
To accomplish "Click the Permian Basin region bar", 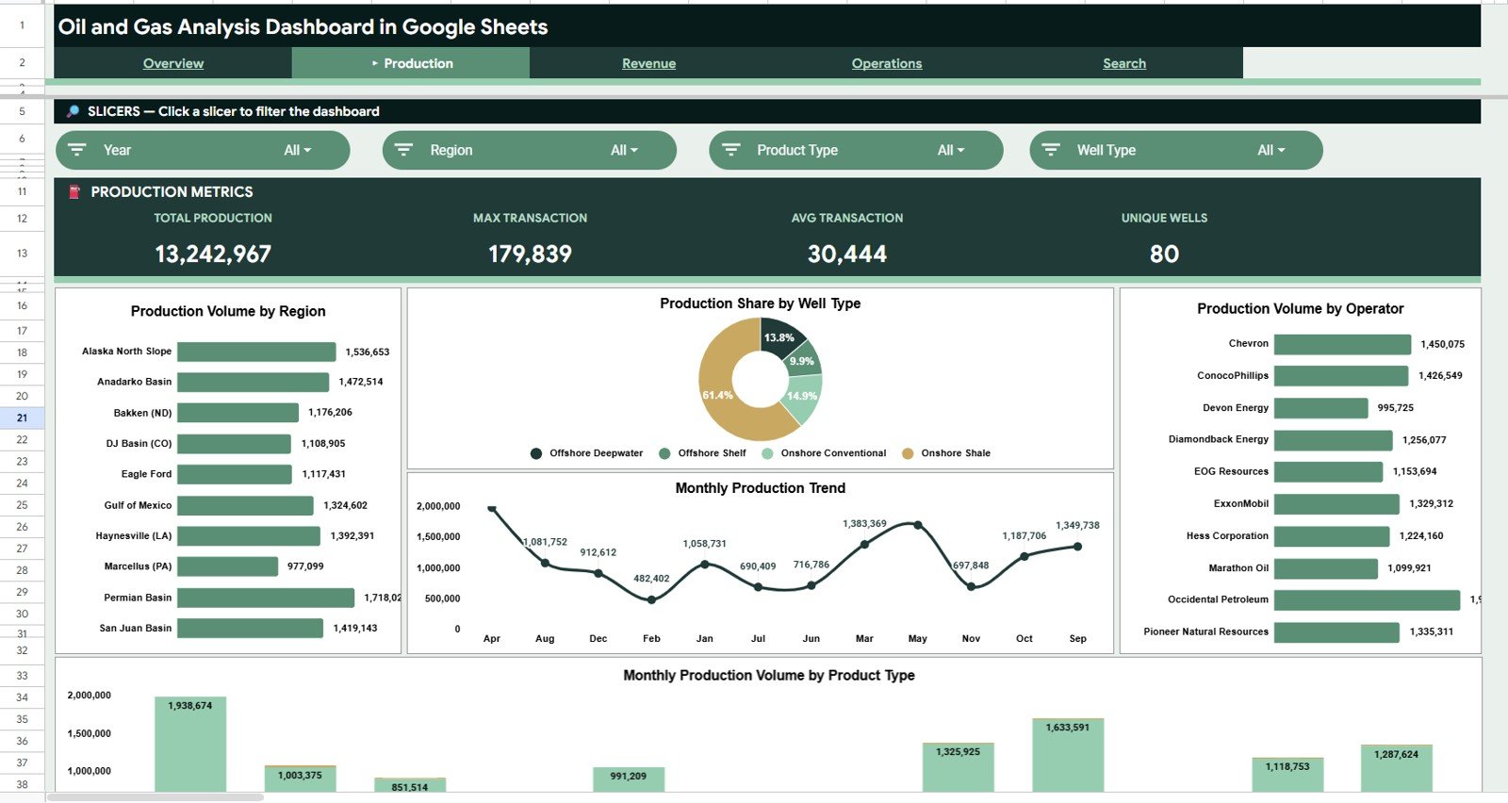I will 266,598.
